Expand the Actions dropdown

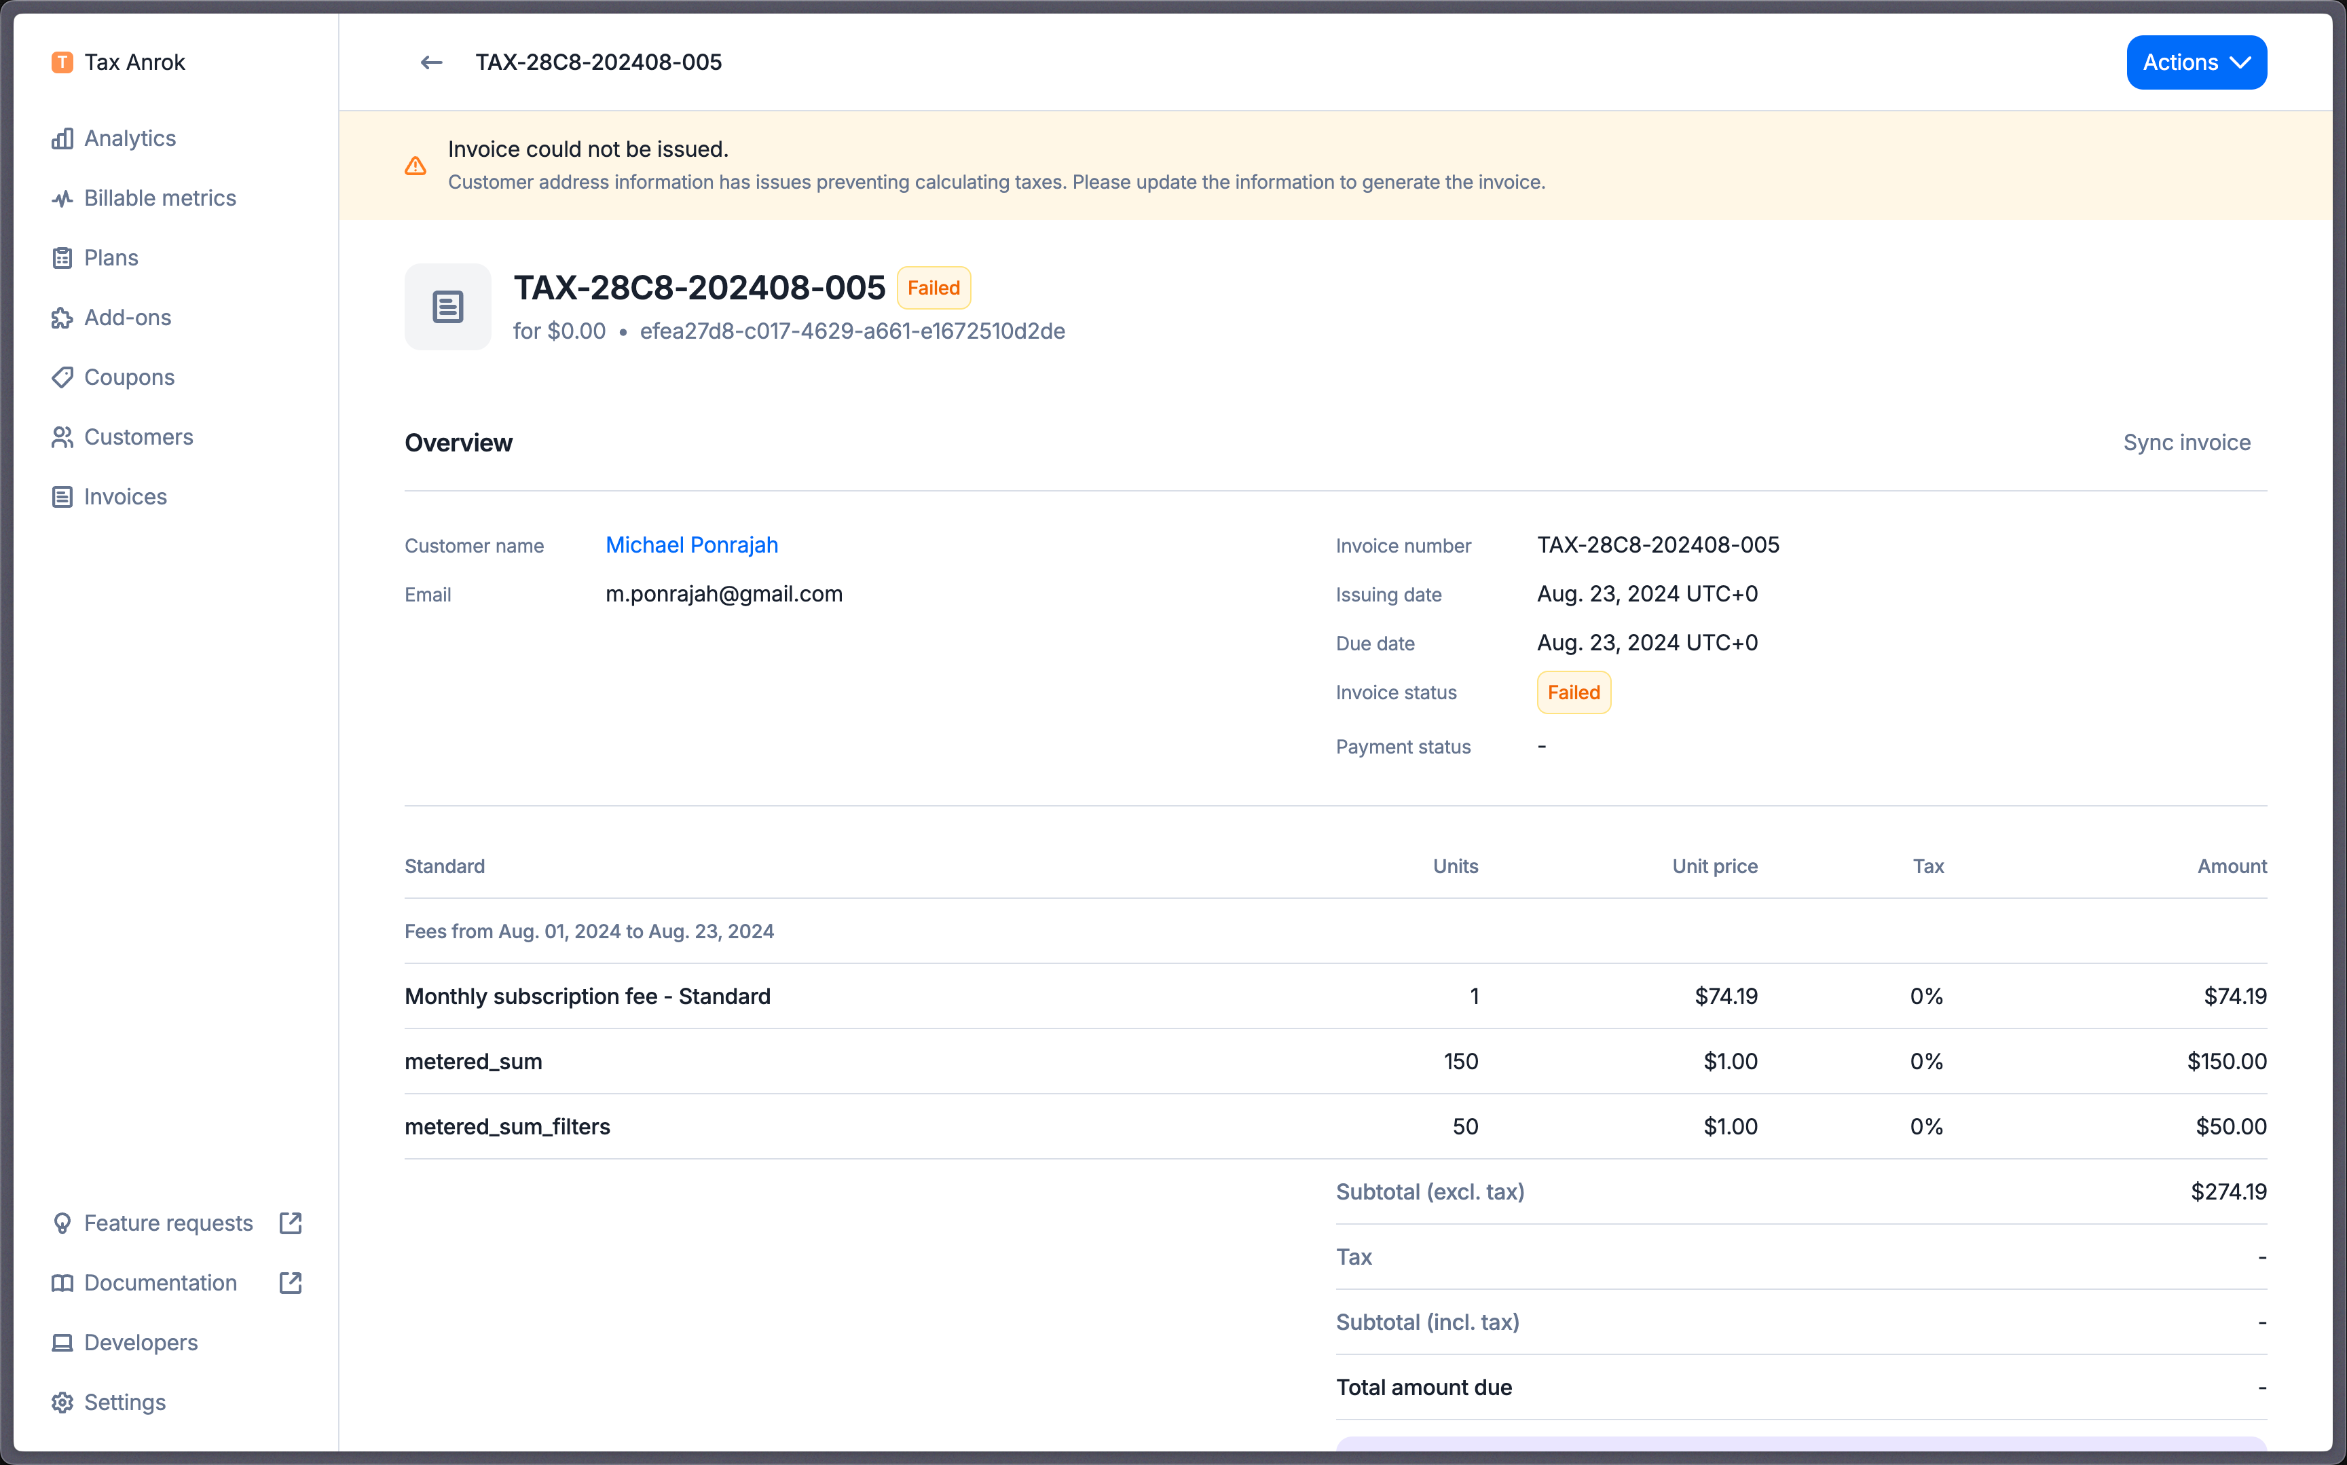coord(2196,63)
